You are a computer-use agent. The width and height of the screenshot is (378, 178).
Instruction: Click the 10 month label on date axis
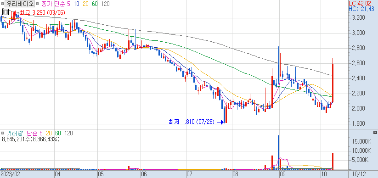tap(324, 174)
